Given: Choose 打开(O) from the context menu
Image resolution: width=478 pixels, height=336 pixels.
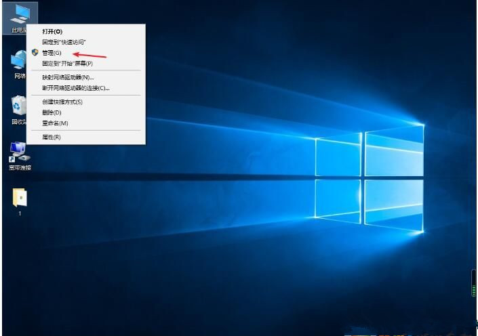Looking at the screenshot, I should [52, 31].
